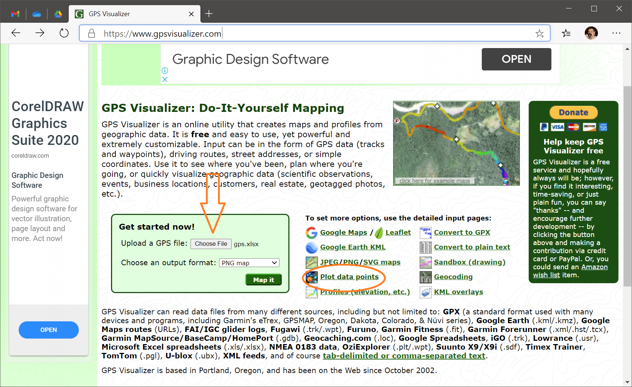Click the Visa card icon

click(x=558, y=127)
